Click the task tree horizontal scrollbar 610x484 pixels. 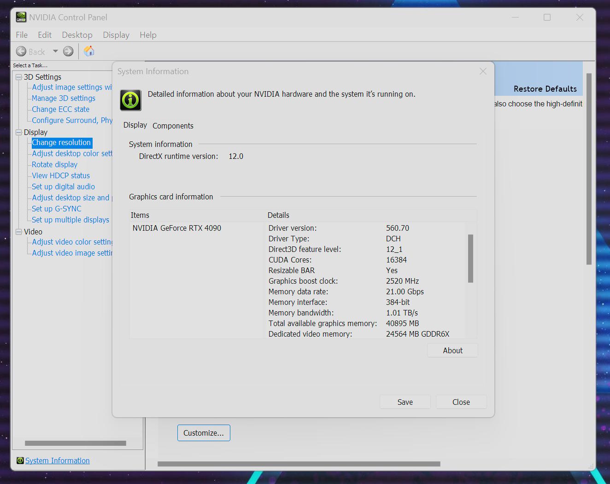pyautogui.click(x=76, y=443)
